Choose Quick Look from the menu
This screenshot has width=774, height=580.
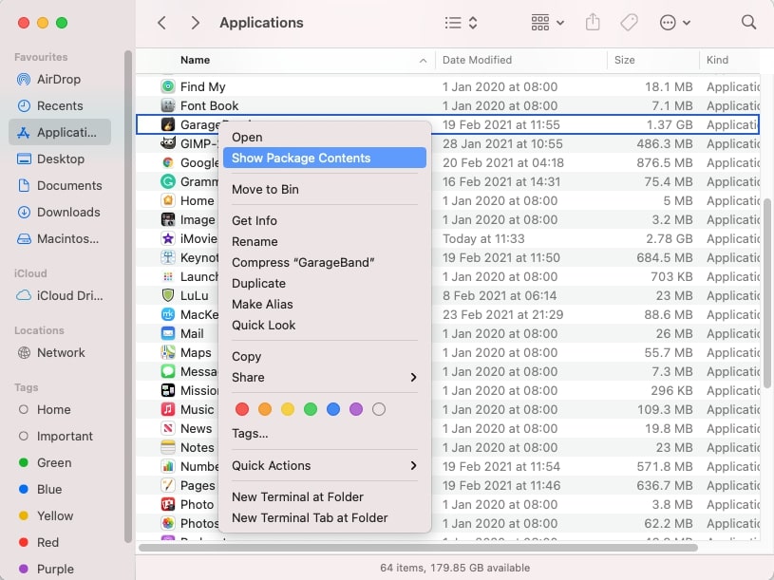pyautogui.click(x=324, y=325)
